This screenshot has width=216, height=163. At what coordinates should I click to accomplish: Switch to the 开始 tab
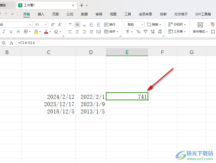27,14
